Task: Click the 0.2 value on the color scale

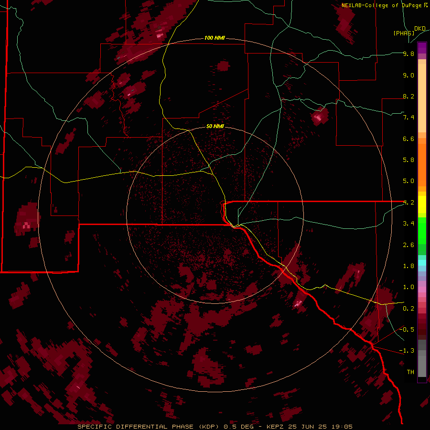Action: pyautogui.click(x=408, y=309)
